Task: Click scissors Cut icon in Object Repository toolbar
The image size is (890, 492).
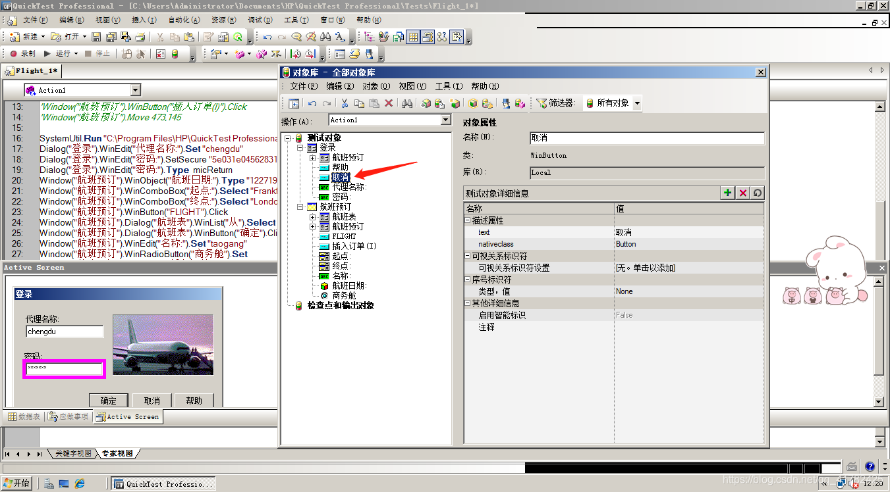Action: pos(344,103)
